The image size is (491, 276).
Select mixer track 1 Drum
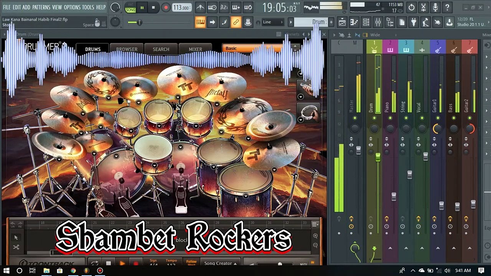pyautogui.click(x=374, y=47)
